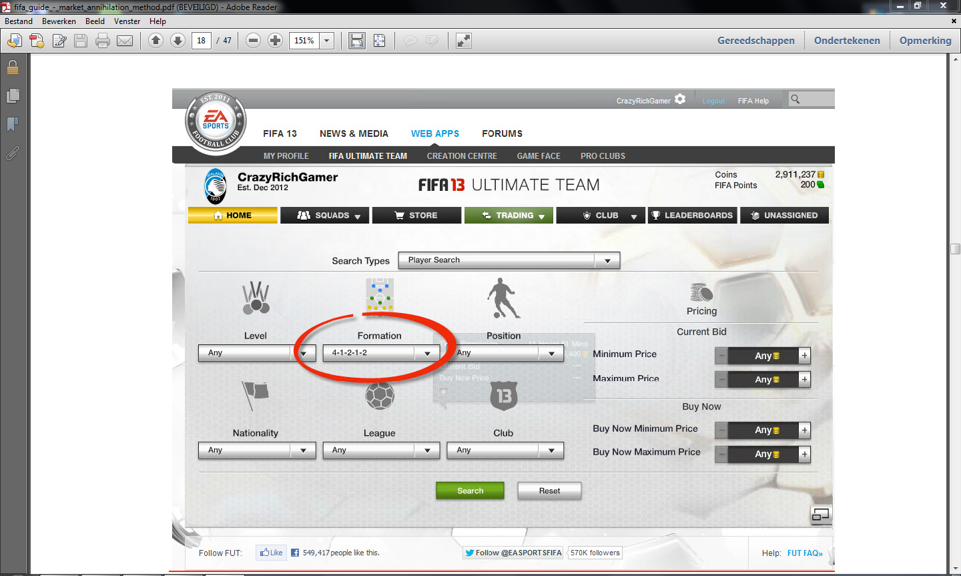The image size is (961, 576).
Task: Print the document via printer icon
Action: 102,41
